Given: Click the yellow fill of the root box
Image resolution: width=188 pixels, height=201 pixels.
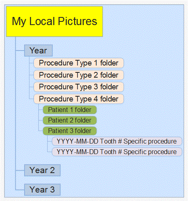Looking at the screenshot, I should tap(54, 32).
